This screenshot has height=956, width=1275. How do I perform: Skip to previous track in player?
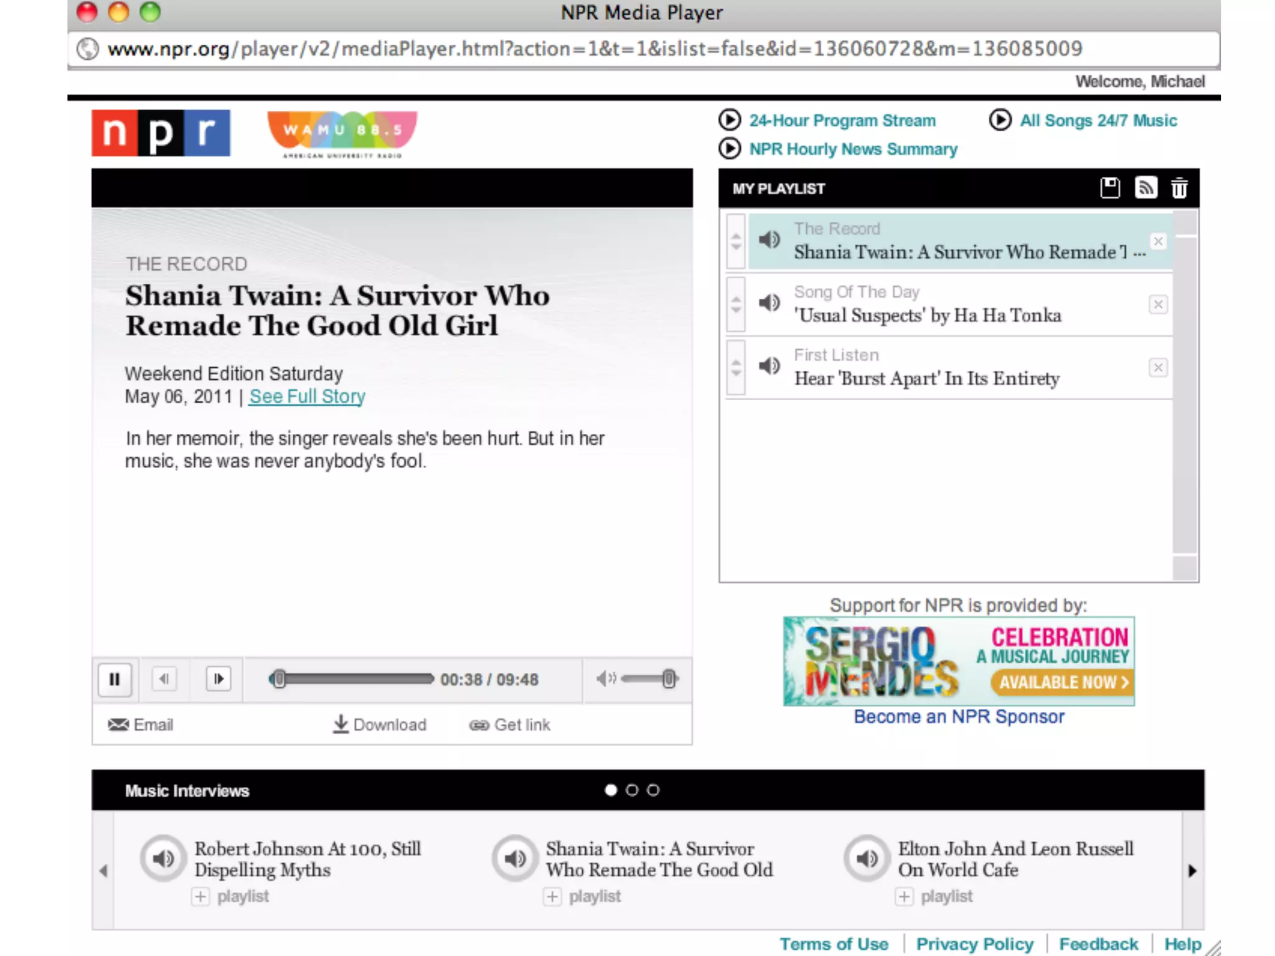tap(164, 679)
